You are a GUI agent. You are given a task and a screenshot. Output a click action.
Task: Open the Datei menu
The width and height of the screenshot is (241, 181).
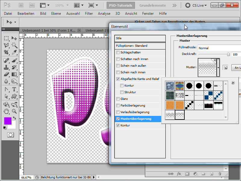8,14
